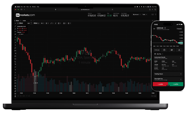Tap the last icon in phone toolbar row
189x113 pixels.
tap(179, 50)
